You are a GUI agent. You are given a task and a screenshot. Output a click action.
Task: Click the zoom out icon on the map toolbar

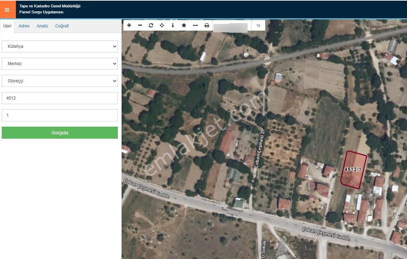click(140, 25)
